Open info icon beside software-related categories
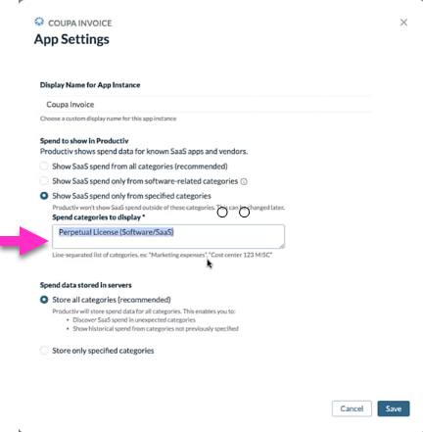The image size is (423, 432). click(x=244, y=181)
